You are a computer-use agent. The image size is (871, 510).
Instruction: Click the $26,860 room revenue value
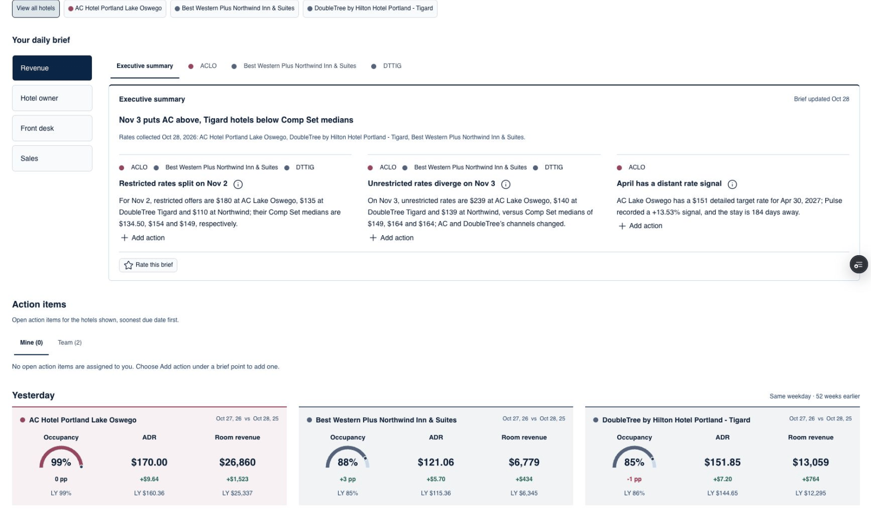(237, 463)
